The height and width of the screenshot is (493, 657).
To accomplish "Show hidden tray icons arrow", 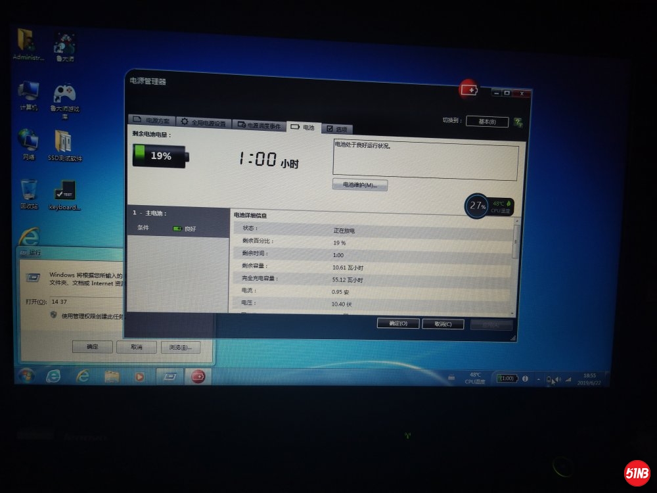I will (x=538, y=379).
